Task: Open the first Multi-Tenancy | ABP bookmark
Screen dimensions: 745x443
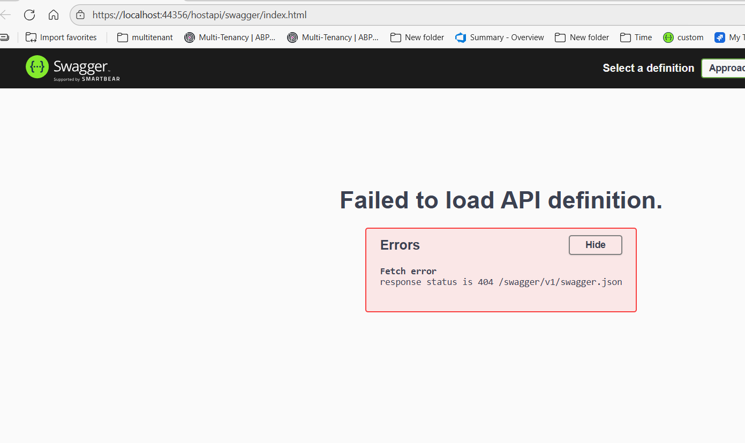Action: click(x=230, y=37)
